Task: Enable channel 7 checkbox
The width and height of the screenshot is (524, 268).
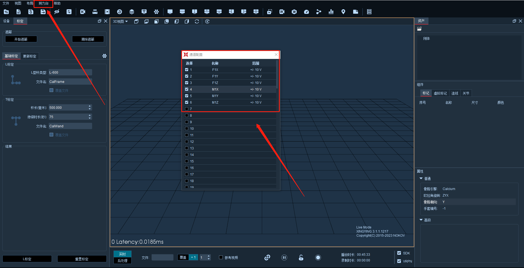Action: (187, 109)
